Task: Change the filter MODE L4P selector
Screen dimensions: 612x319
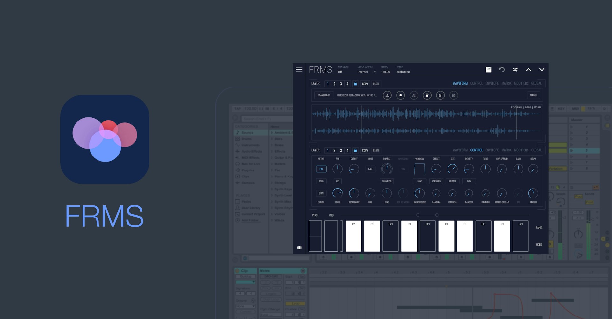Action: tap(370, 169)
